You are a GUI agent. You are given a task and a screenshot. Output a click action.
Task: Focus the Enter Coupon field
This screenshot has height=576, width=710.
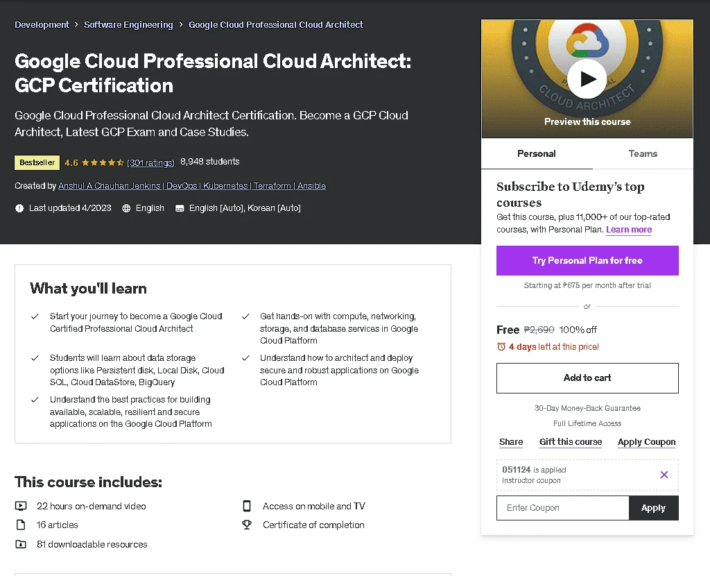(563, 508)
